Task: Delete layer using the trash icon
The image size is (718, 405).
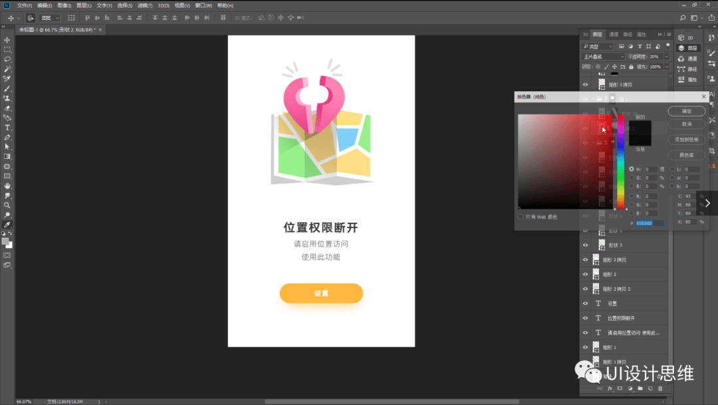Action: point(660,388)
